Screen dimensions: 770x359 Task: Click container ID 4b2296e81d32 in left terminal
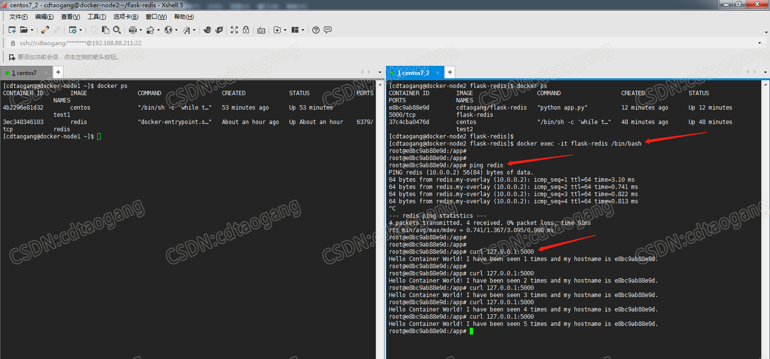(23, 108)
